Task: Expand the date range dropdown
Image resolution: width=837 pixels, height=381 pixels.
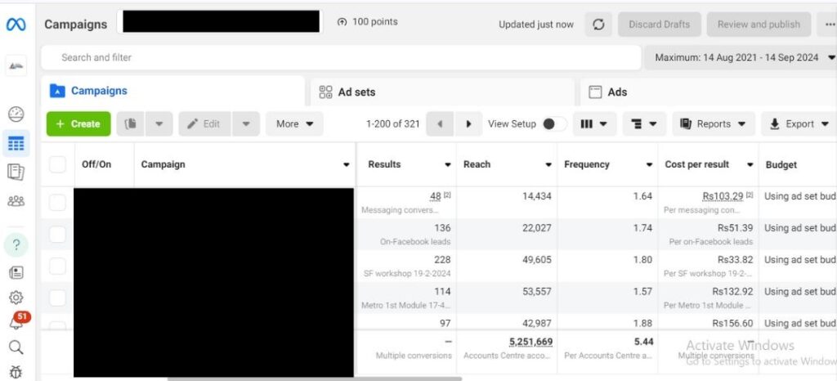Action: [x=744, y=57]
